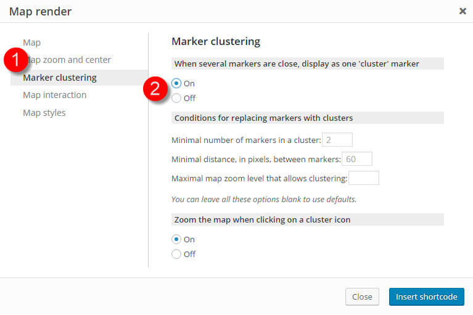473x315 pixels.
Task: Close the Map render dialog with X
Action: [463, 11]
